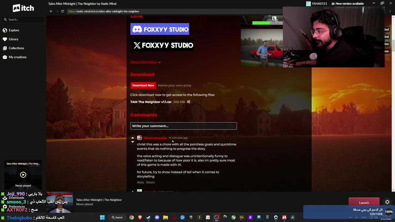Open itch app icon in the taskbar
This screenshot has width=395, height=222.
pyautogui.click(x=284, y=217)
